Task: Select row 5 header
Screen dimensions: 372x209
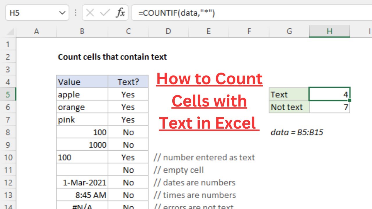Action: (8, 94)
